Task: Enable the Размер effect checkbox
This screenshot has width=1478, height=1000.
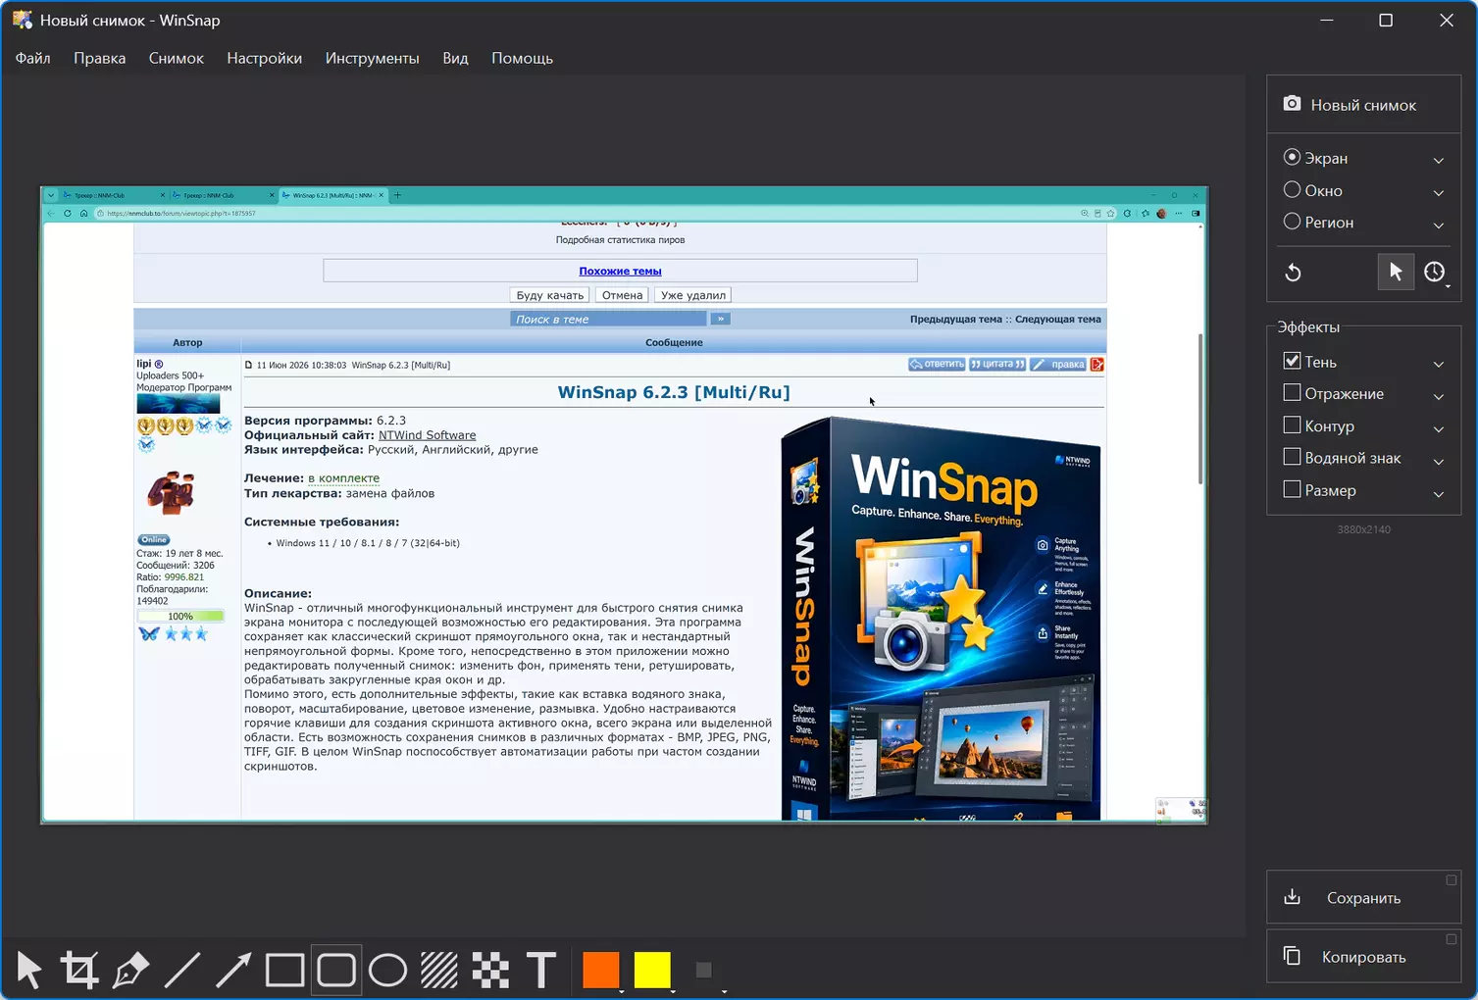Action: tap(1292, 489)
